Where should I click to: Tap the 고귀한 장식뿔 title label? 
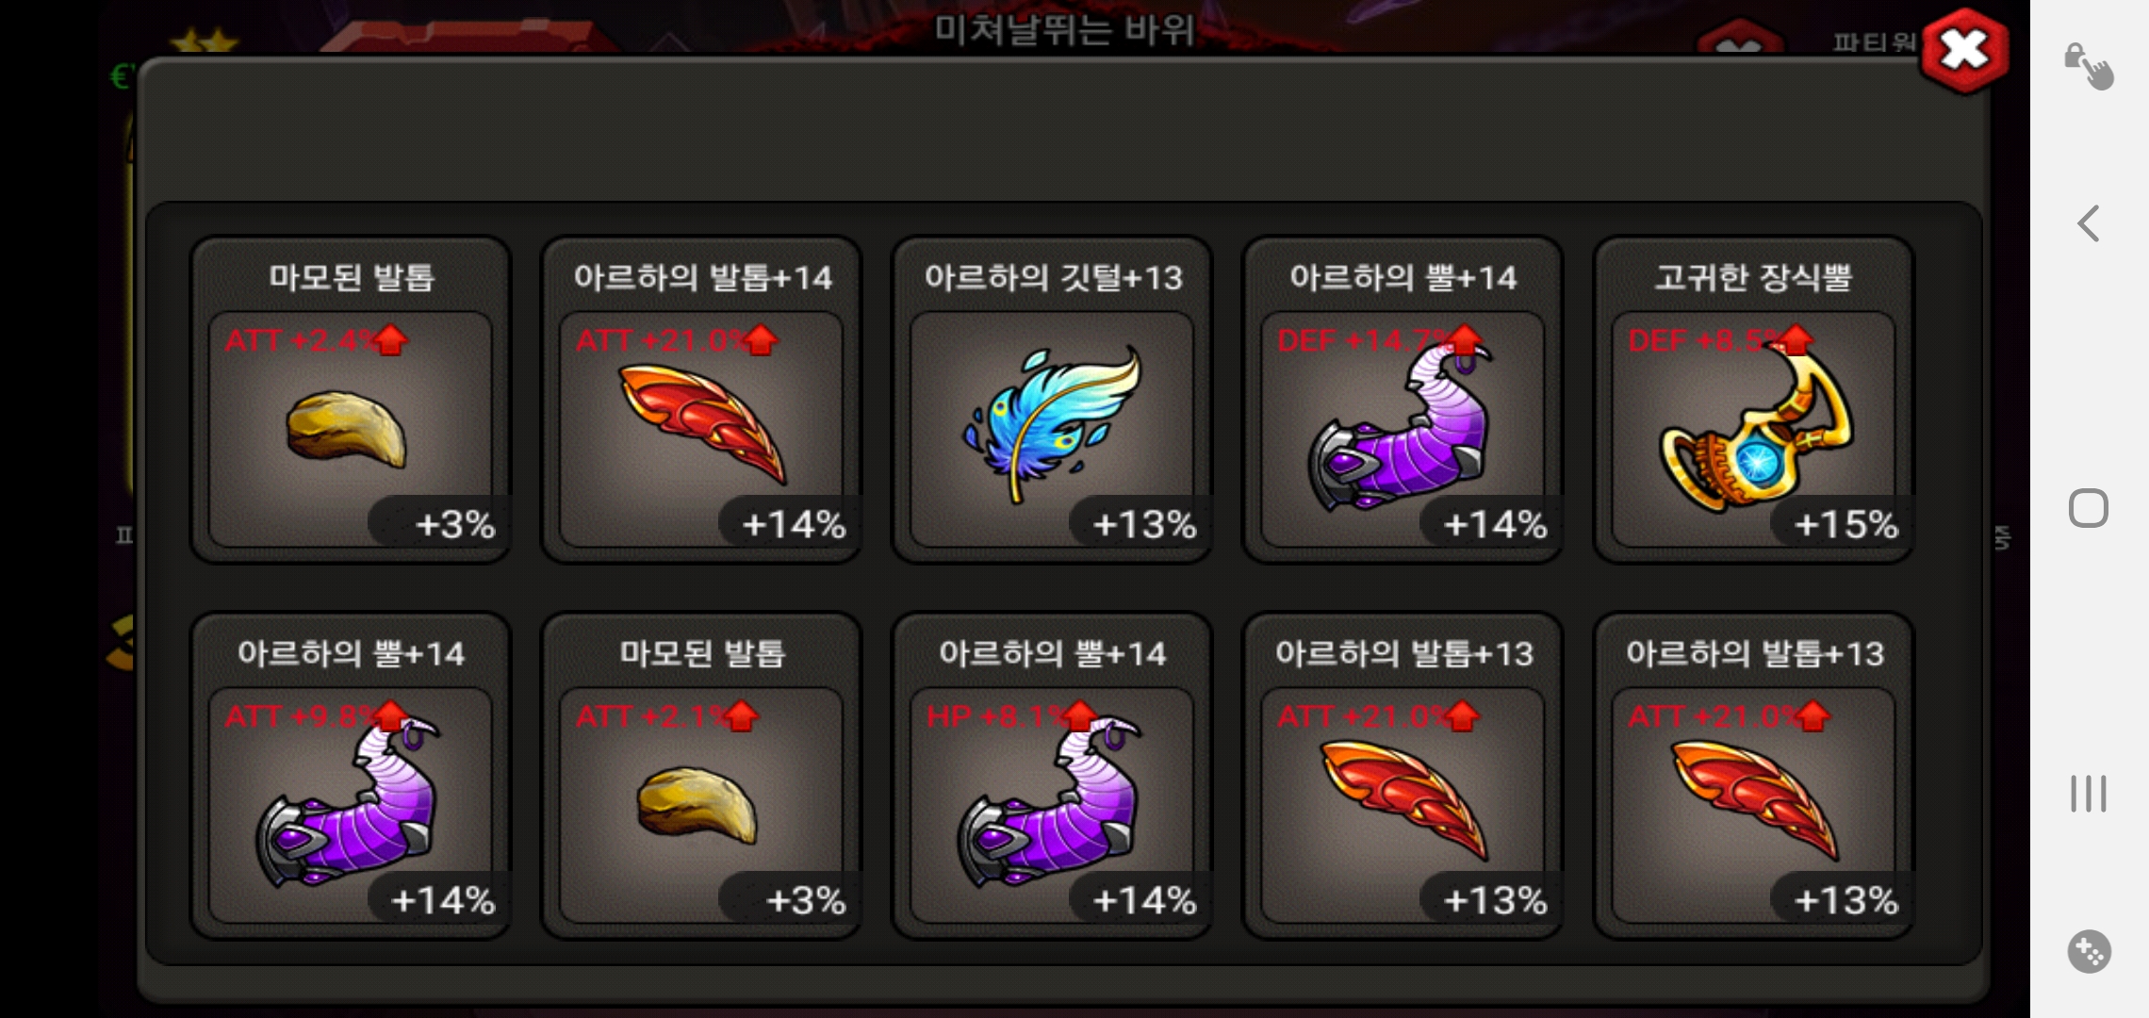tap(1753, 277)
